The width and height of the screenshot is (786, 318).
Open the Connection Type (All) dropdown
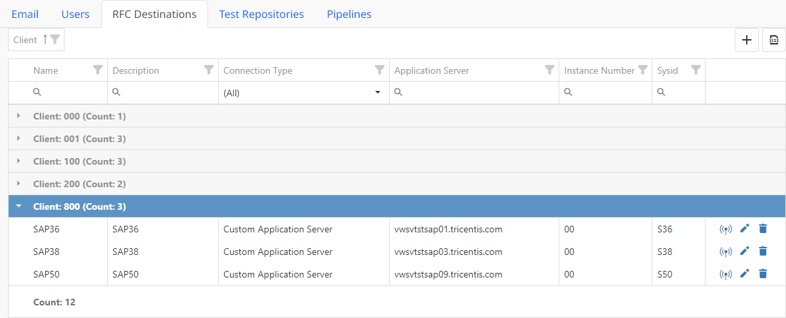(378, 93)
